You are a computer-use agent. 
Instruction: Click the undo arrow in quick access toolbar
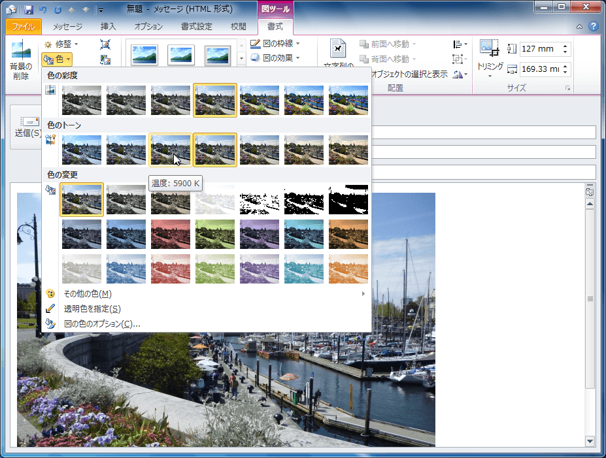tap(43, 10)
